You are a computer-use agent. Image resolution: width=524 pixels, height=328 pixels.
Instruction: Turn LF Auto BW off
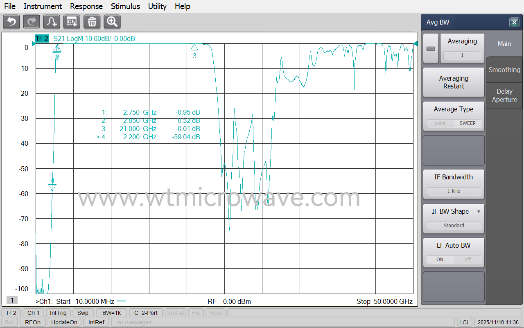468,259
